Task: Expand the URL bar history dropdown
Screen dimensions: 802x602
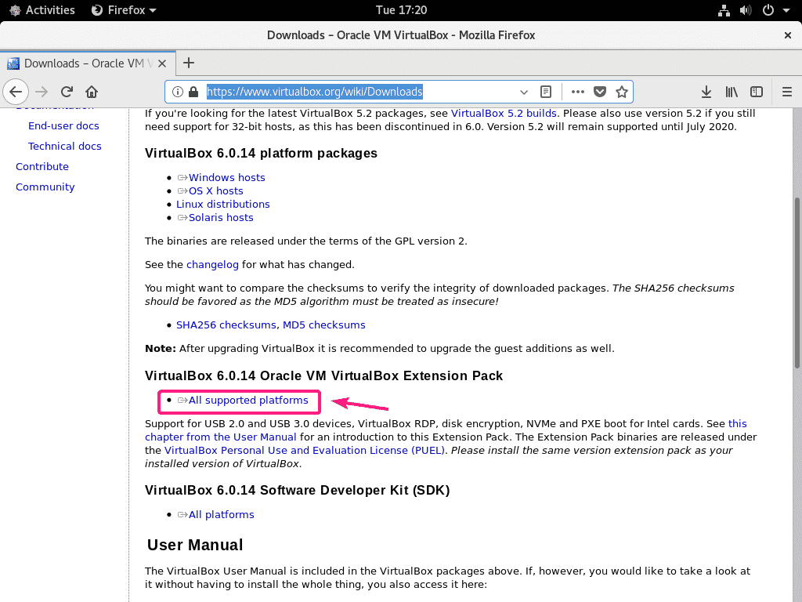Action: (x=524, y=92)
